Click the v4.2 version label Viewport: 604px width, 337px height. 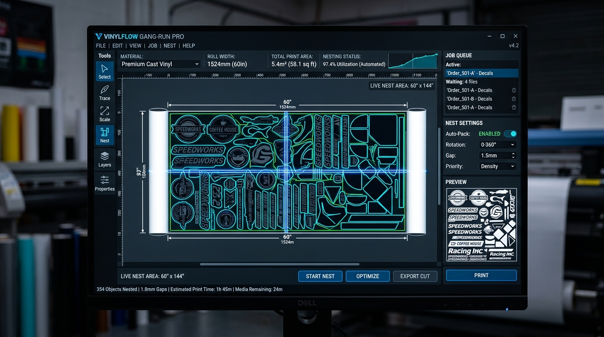point(514,46)
